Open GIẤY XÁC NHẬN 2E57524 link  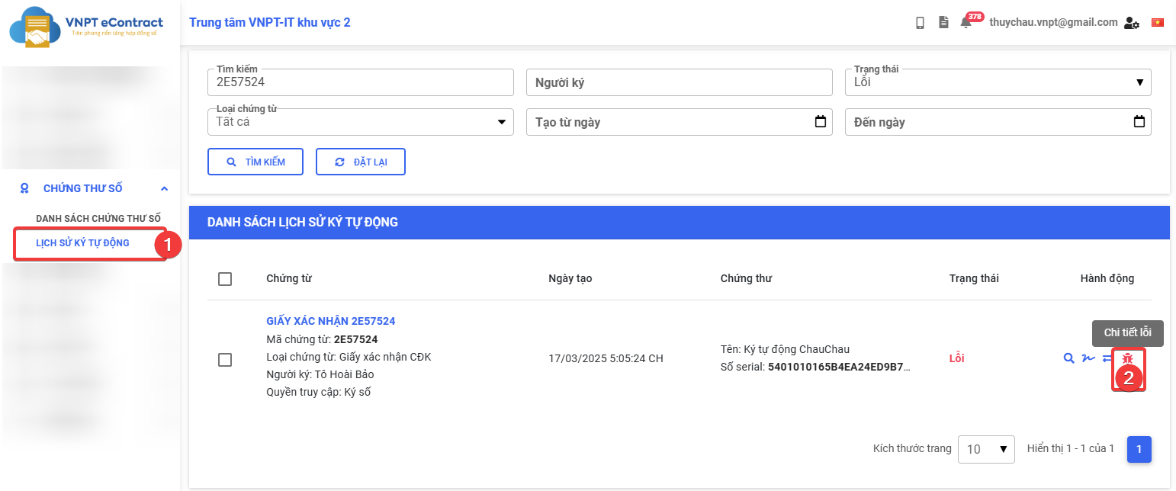pyautogui.click(x=331, y=321)
